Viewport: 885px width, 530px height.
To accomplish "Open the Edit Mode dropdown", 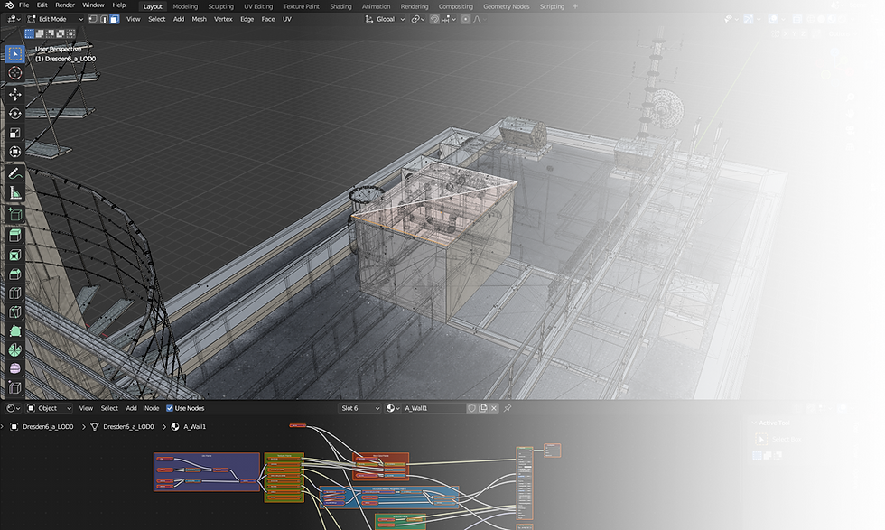I will tap(52, 18).
